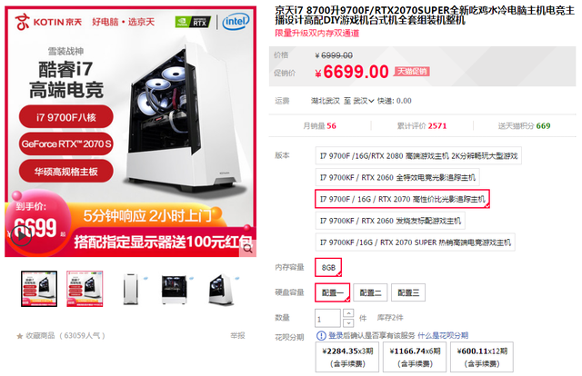Click the quantity input field
582x376 pixels.
(327, 318)
